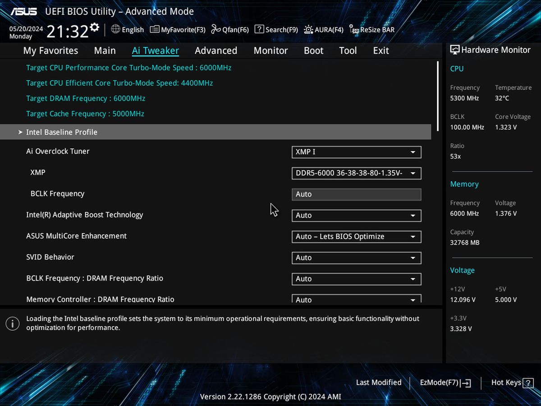This screenshot has width=541, height=406.
Task: Open ASUS MultiCore Enhancement dropdown
Action: coord(357,237)
